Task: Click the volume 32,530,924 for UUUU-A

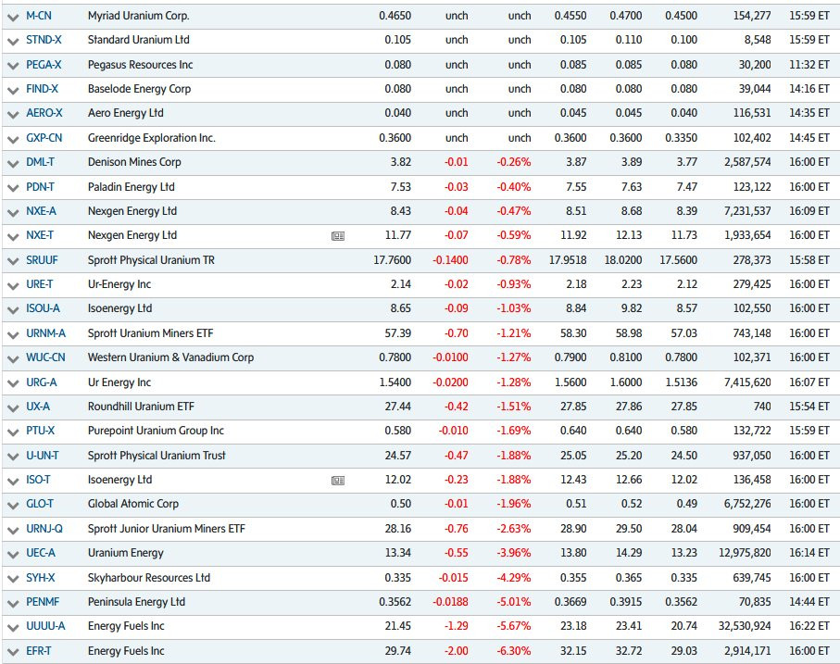Action: pyautogui.click(x=745, y=626)
